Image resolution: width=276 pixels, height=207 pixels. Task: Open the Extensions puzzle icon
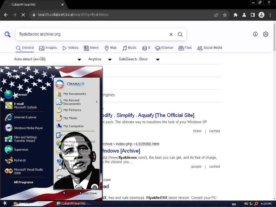[235, 15]
